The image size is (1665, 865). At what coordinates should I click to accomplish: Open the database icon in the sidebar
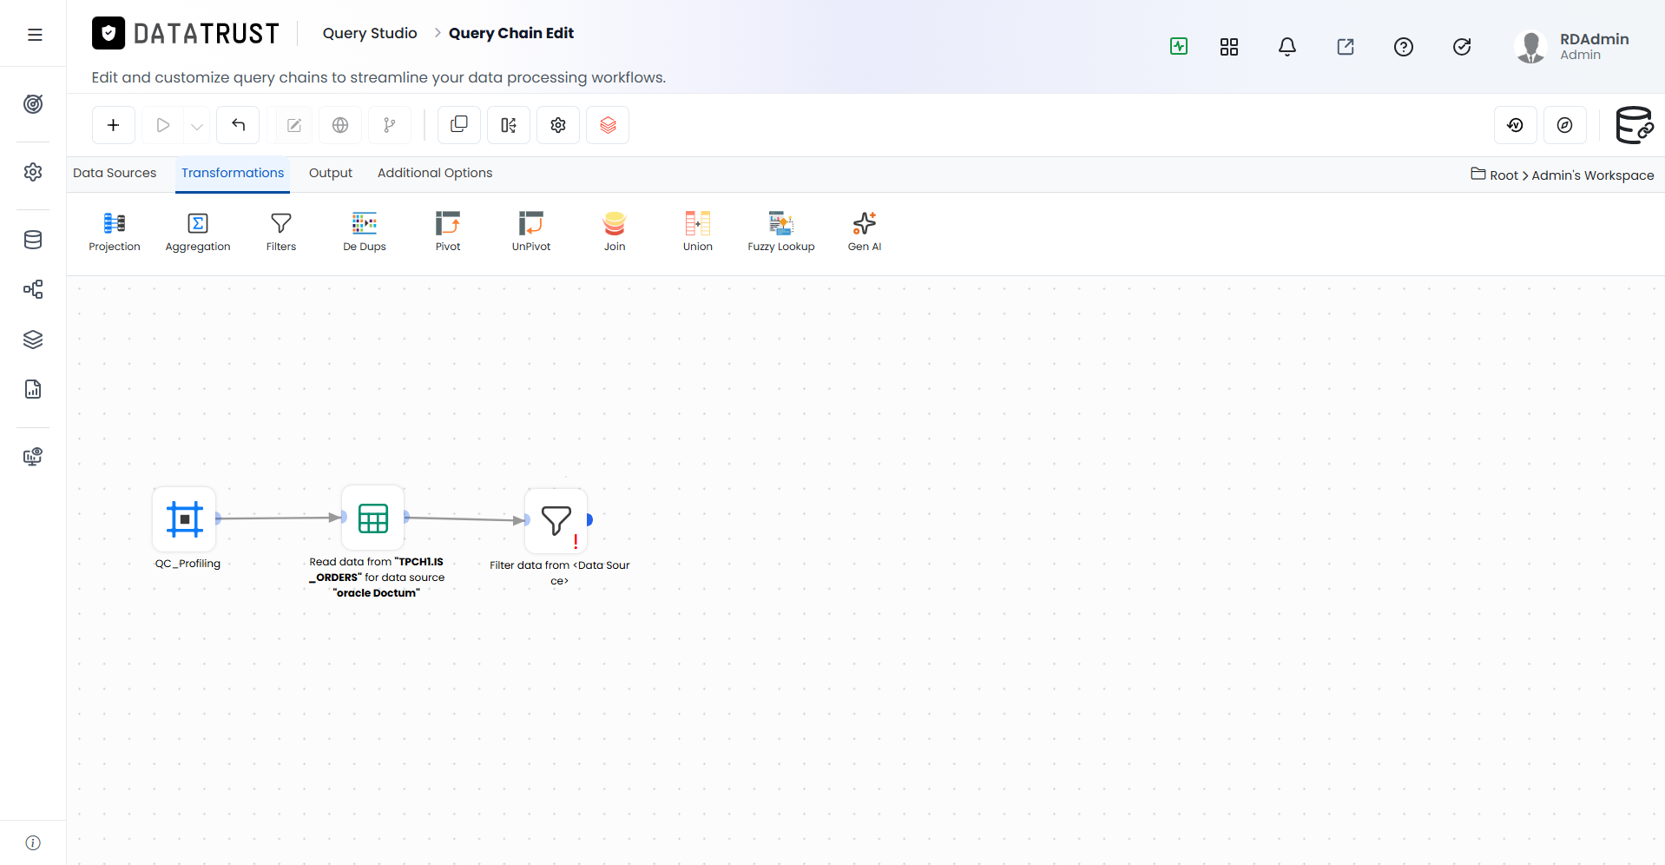(x=33, y=240)
